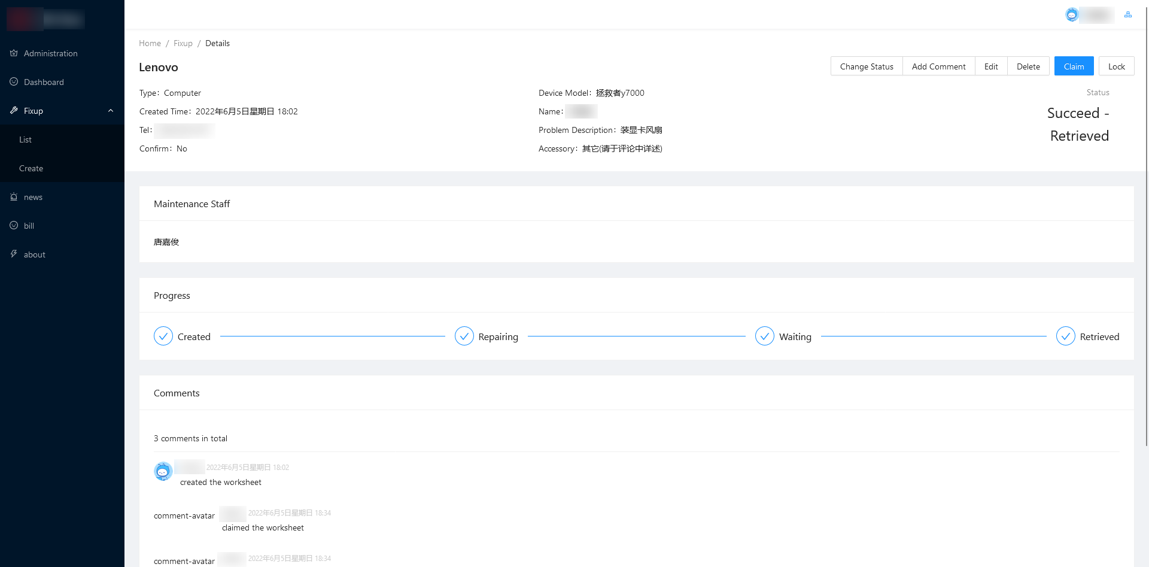Open the news menu item

[62, 197]
